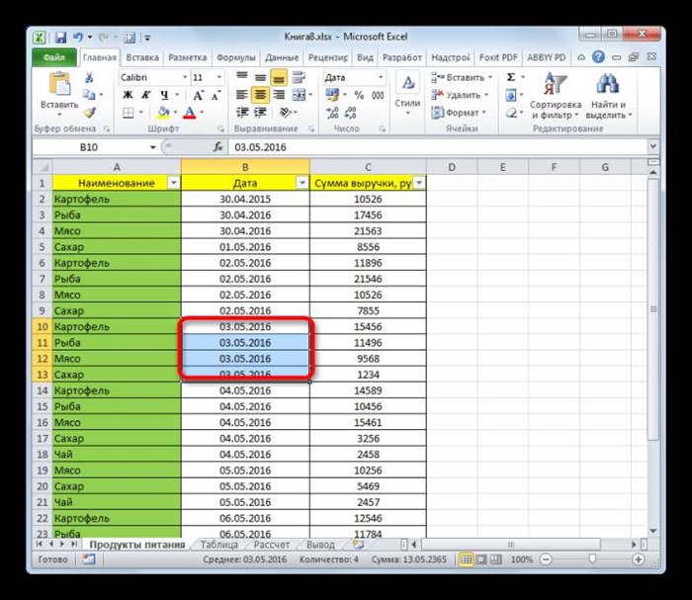Decrease indent icon
The height and width of the screenshot is (600, 692).
242,113
